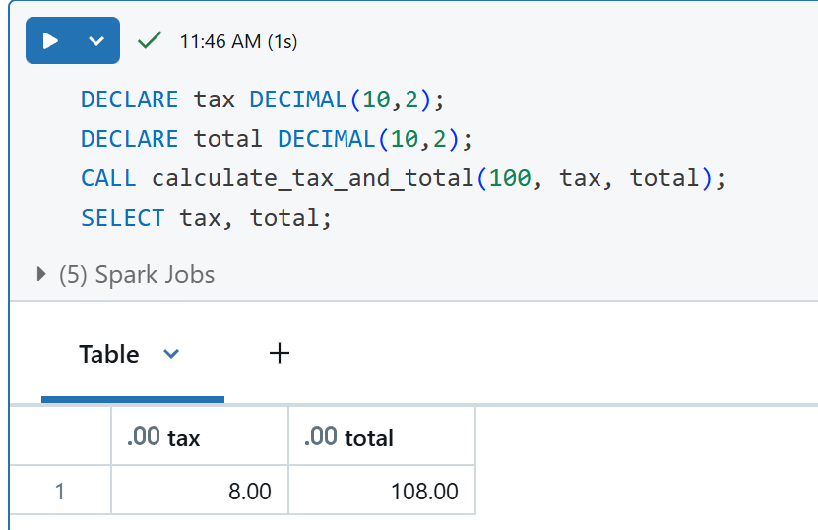Click decimal type icon in tax header
This screenshot has width=818, height=530.
[x=144, y=436]
